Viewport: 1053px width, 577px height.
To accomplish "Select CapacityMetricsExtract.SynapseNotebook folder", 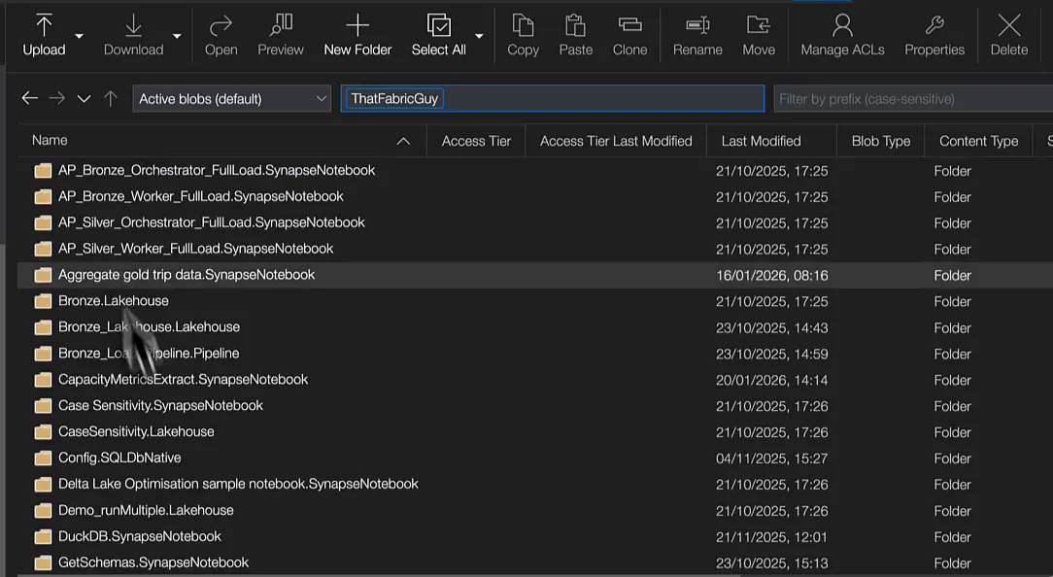I will (183, 380).
